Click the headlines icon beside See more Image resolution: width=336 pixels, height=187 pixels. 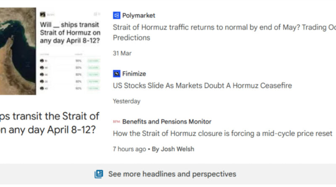pos(99,174)
